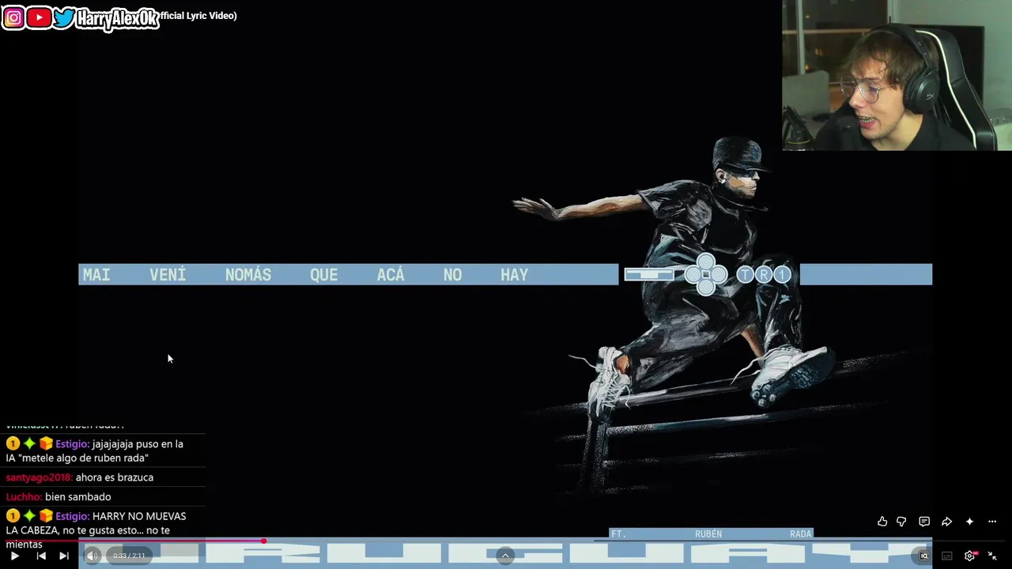
Task: Click the 'bien sambado' chat message
Action: click(78, 497)
